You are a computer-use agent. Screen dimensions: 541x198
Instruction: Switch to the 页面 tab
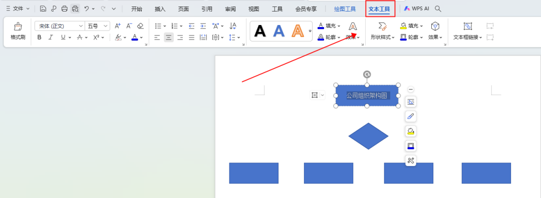[x=183, y=9]
